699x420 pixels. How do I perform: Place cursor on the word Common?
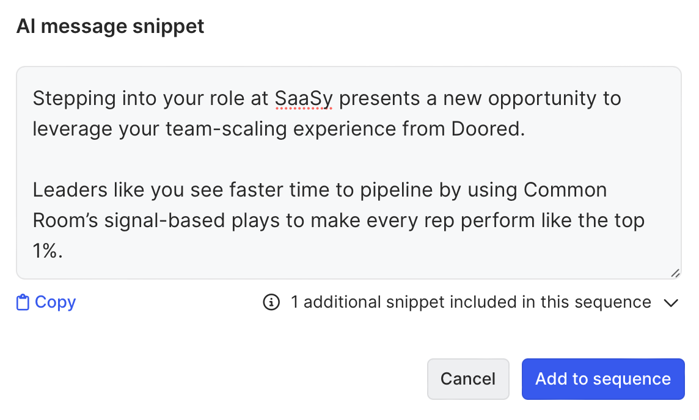click(x=565, y=190)
